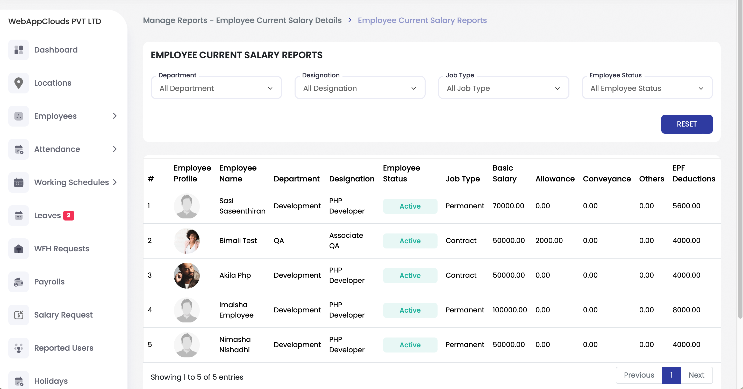Click the Salary Request icon

coord(18,315)
